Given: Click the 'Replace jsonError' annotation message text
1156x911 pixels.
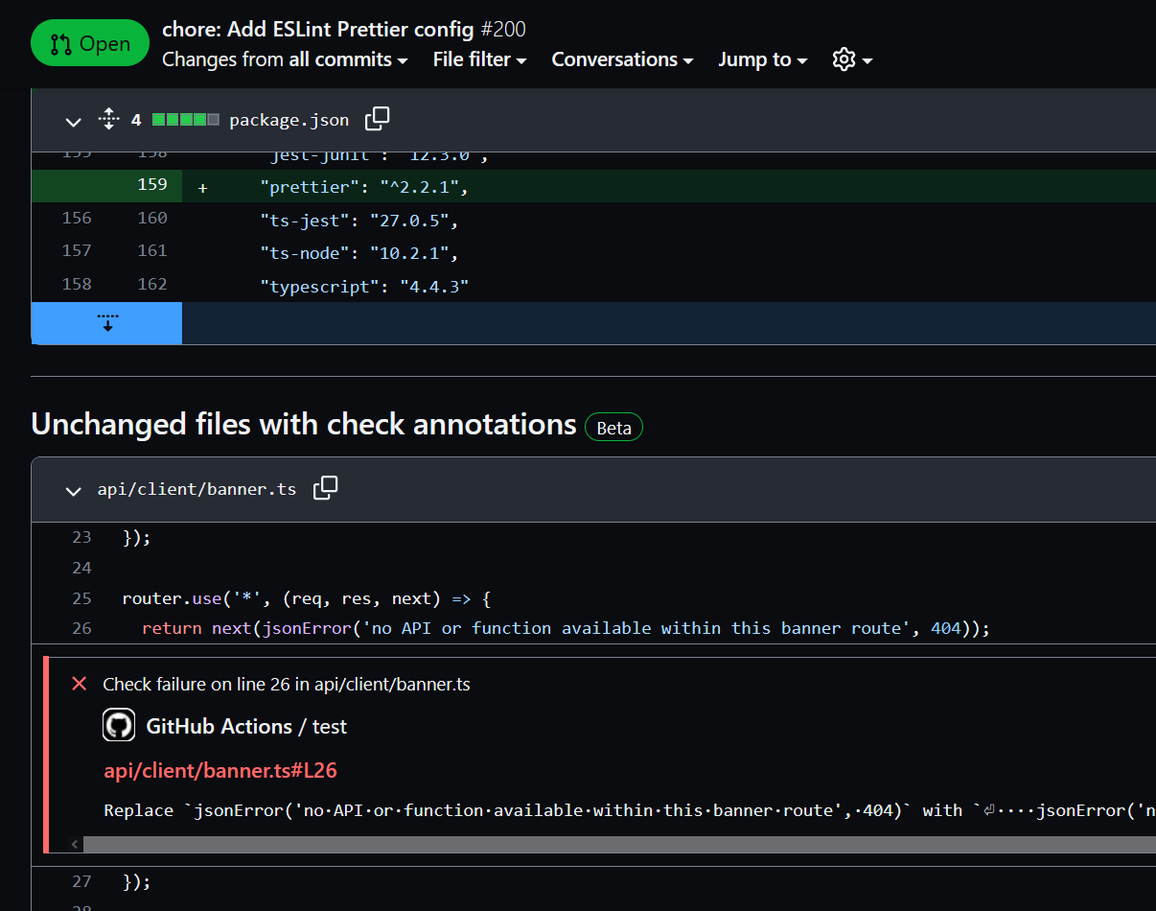Looking at the screenshot, I should point(630,810).
